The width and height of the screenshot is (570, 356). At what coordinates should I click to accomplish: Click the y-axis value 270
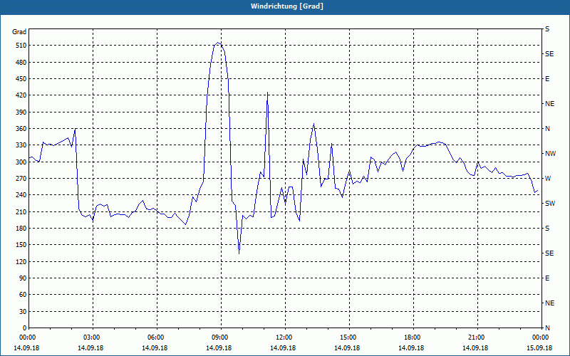click(21, 179)
